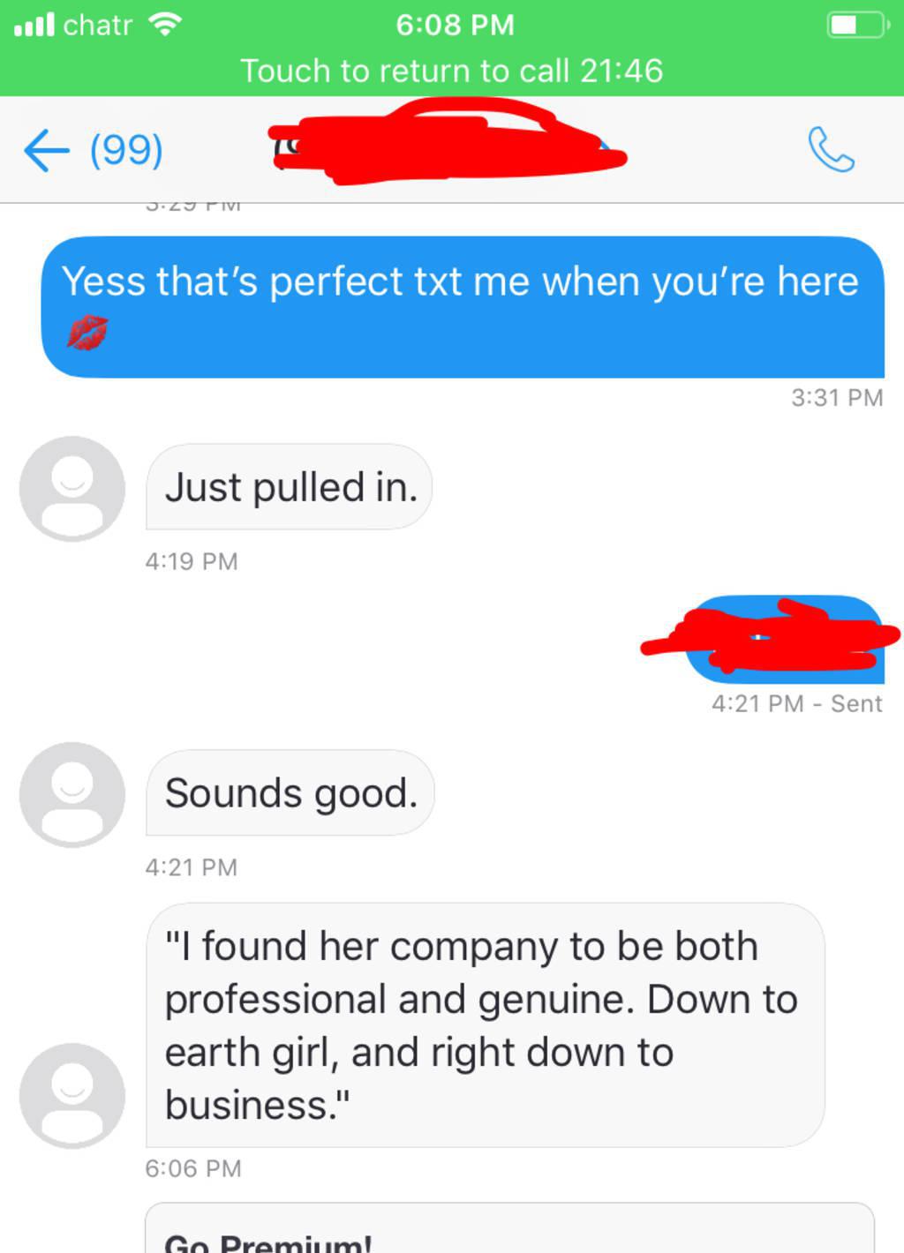Open the (99) unread conversations list
Image resolution: width=904 pixels, height=1253 pixels.
click(x=126, y=150)
